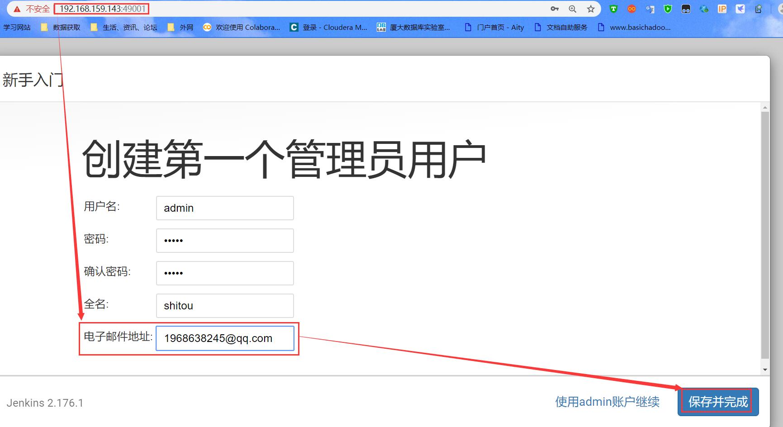
Task: Open the Google Translate extension
Action: 650,9
